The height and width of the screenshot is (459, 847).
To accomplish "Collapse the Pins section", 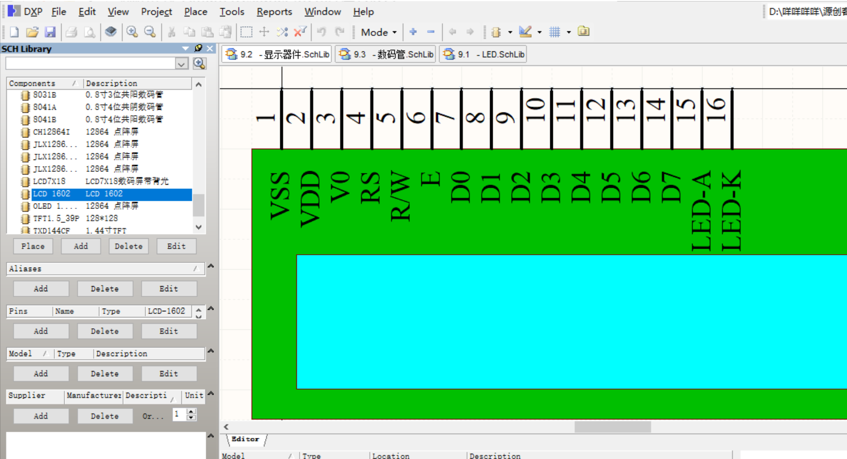I will coord(211,309).
